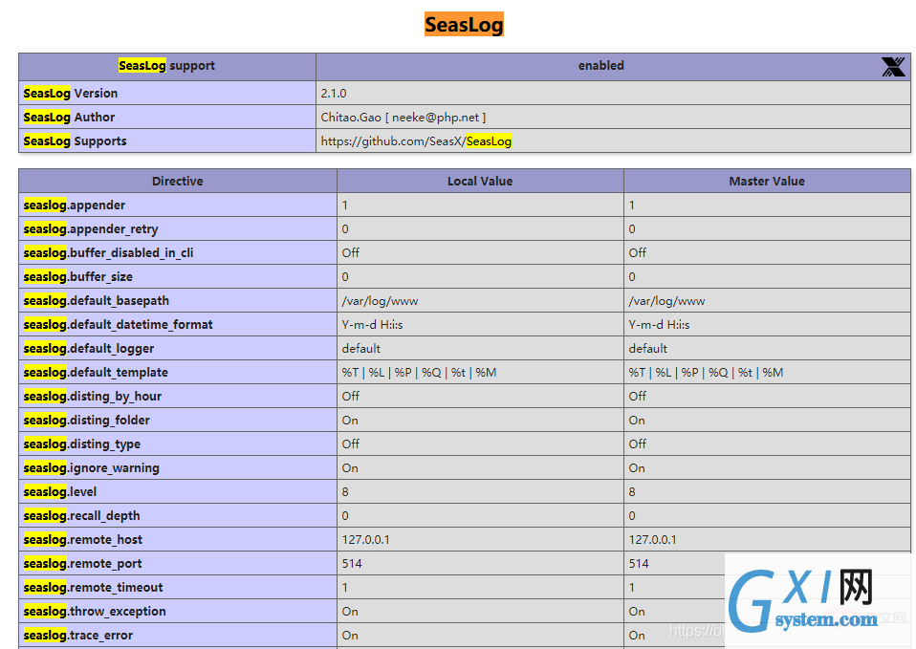Click local value Y-m-d H:i:s
Viewport: 916px width, 649px height.
[x=372, y=325]
